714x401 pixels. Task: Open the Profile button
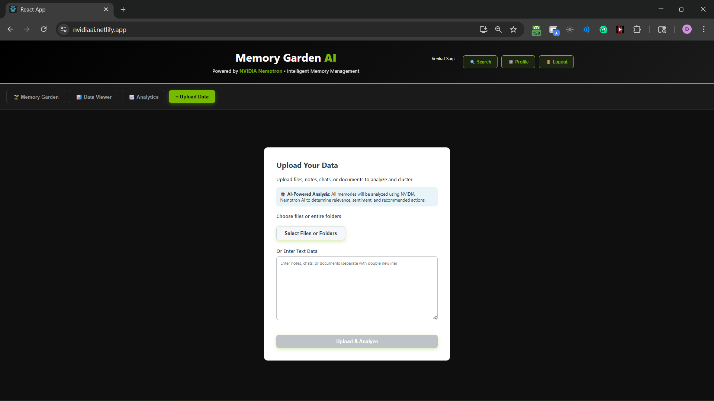point(518,62)
